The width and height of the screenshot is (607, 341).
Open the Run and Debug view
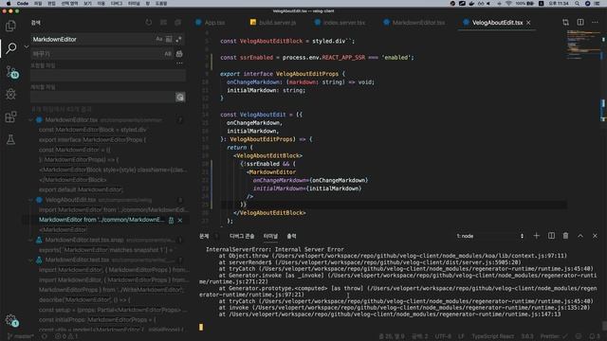click(x=10, y=94)
